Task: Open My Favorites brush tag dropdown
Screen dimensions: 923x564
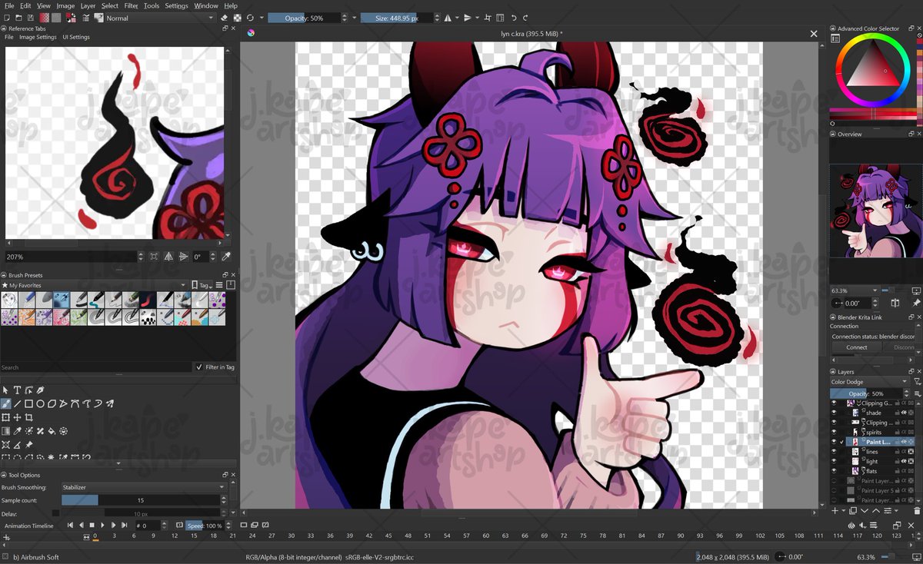Action: [x=95, y=285]
